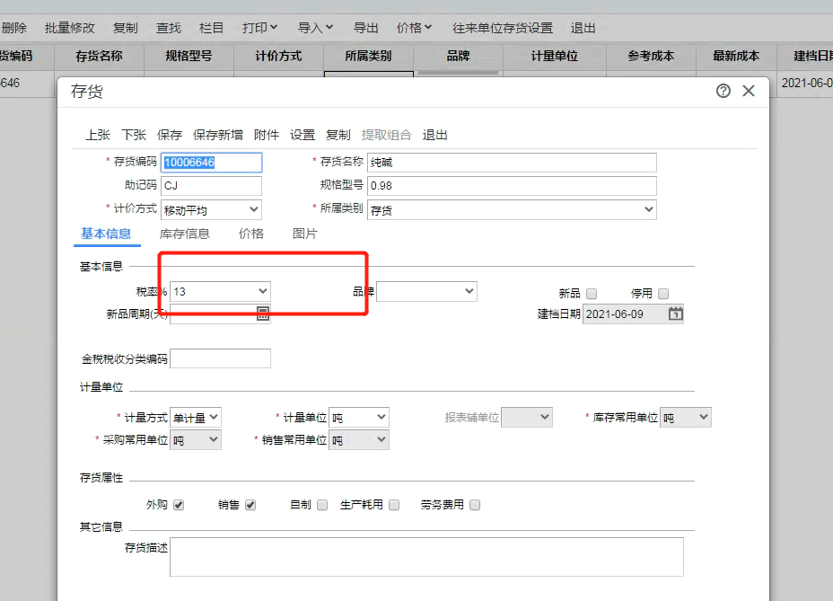The height and width of the screenshot is (601, 833).
Task: Open the 价格 menu in background toolbar
Action: 414,28
